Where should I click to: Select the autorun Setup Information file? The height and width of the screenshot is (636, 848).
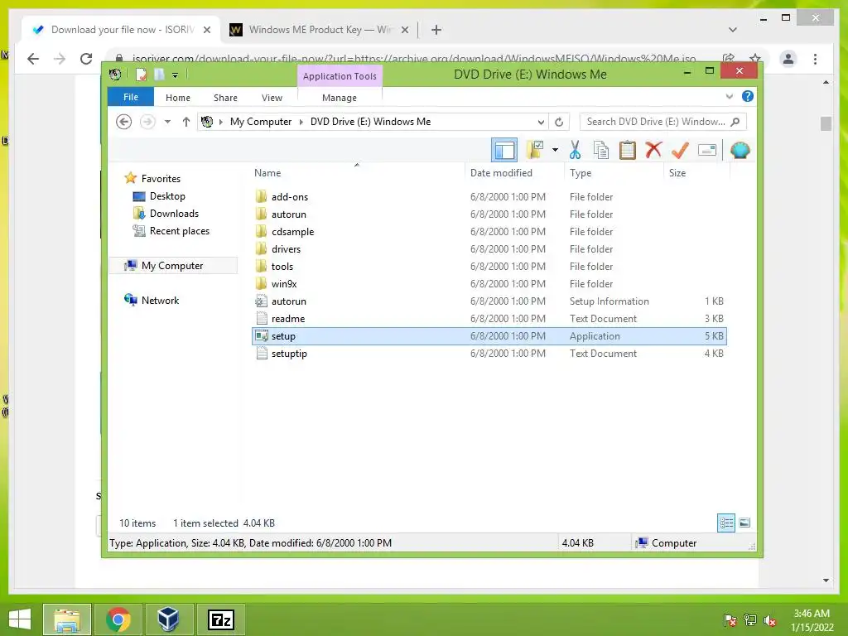(489, 301)
